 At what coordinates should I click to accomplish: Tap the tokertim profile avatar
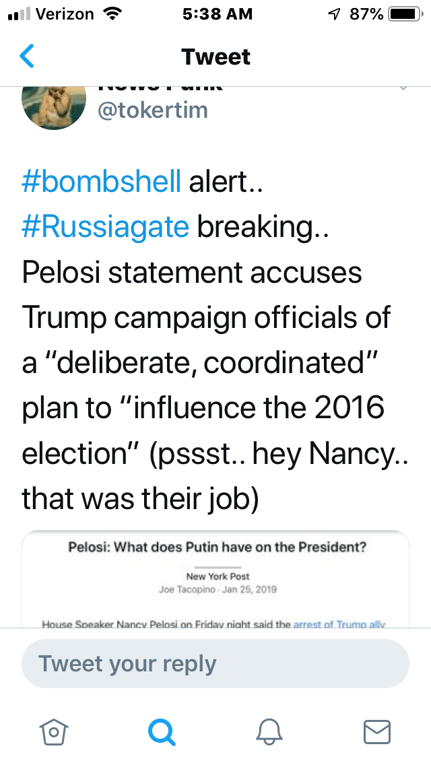54,105
